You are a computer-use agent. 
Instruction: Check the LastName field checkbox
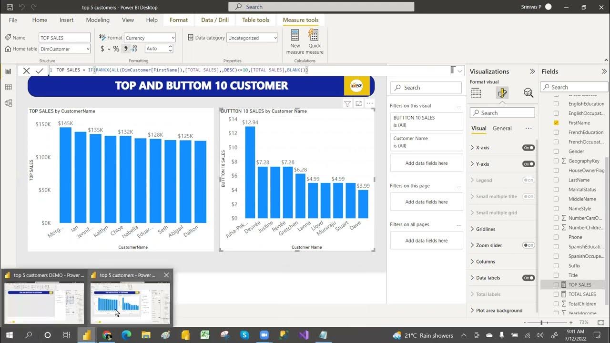(556, 180)
